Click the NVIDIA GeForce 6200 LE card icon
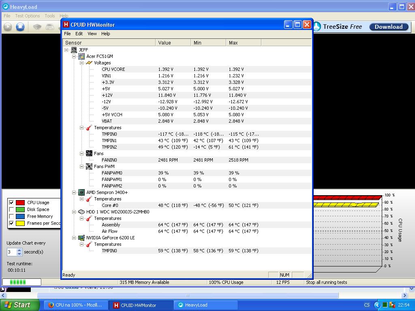The width and height of the screenshot is (415, 311). [81, 238]
